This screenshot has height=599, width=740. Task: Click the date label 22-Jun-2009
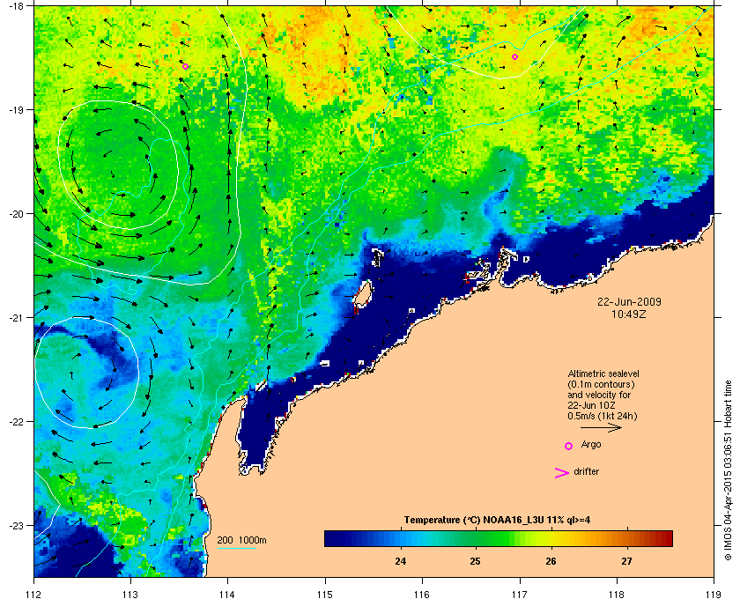(x=629, y=301)
